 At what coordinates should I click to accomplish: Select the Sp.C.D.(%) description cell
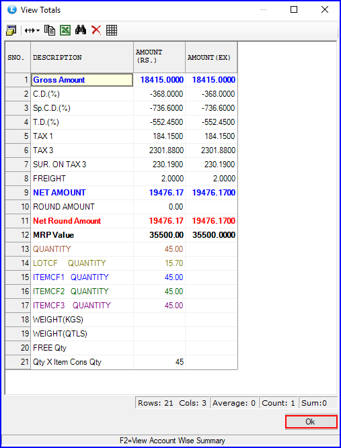[82, 108]
